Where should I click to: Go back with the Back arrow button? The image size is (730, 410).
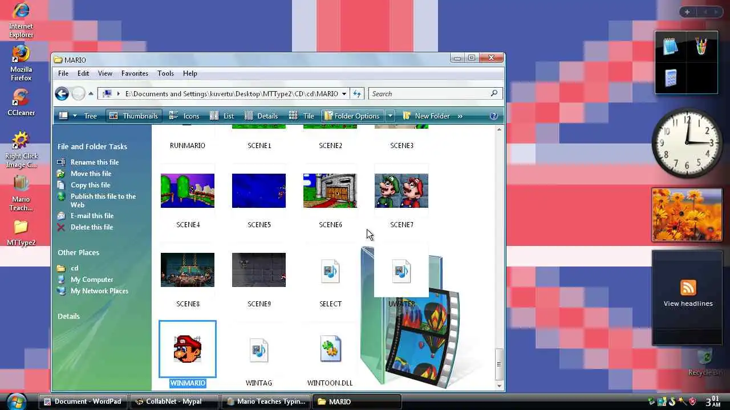pyautogui.click(x=62, y=94)
